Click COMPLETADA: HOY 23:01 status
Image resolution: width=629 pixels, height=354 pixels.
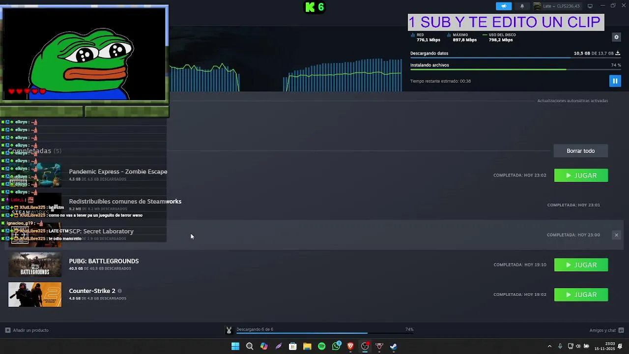[573, 205]
